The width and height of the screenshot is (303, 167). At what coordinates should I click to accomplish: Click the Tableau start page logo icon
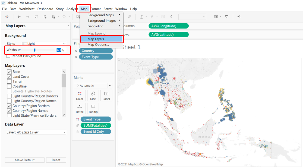(x=7, y=17)
